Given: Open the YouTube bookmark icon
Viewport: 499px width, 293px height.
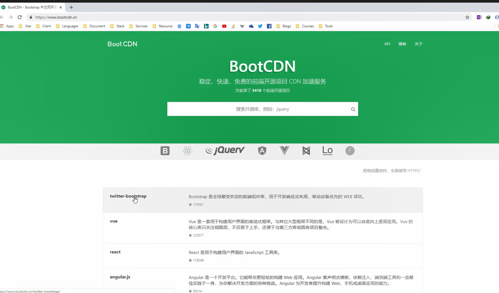Looking at the screenshot, I should pos(224,26).
